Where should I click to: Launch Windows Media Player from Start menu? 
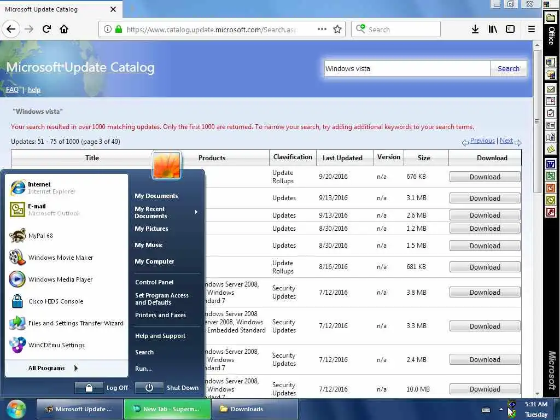pyautogui.click(x=67, y=279)
